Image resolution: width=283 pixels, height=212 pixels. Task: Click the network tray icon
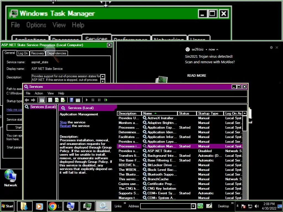click(x=250, y=206)
